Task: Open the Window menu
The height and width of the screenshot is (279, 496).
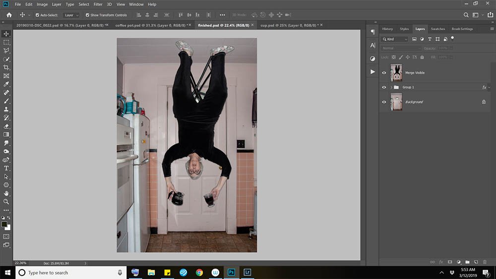Action: click(x=136, y=4)
